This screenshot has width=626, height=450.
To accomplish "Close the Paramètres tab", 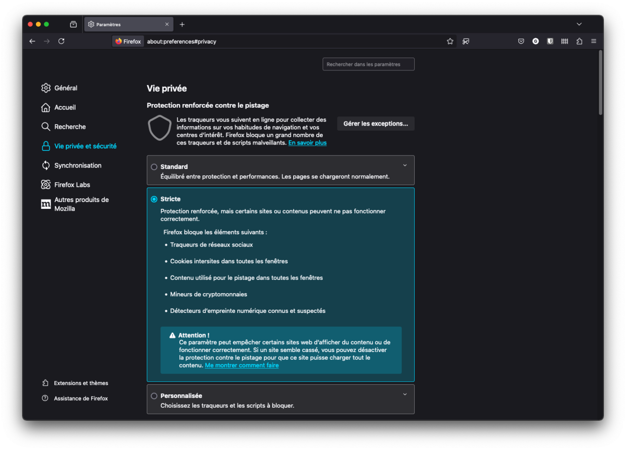I will pos(167,24).
